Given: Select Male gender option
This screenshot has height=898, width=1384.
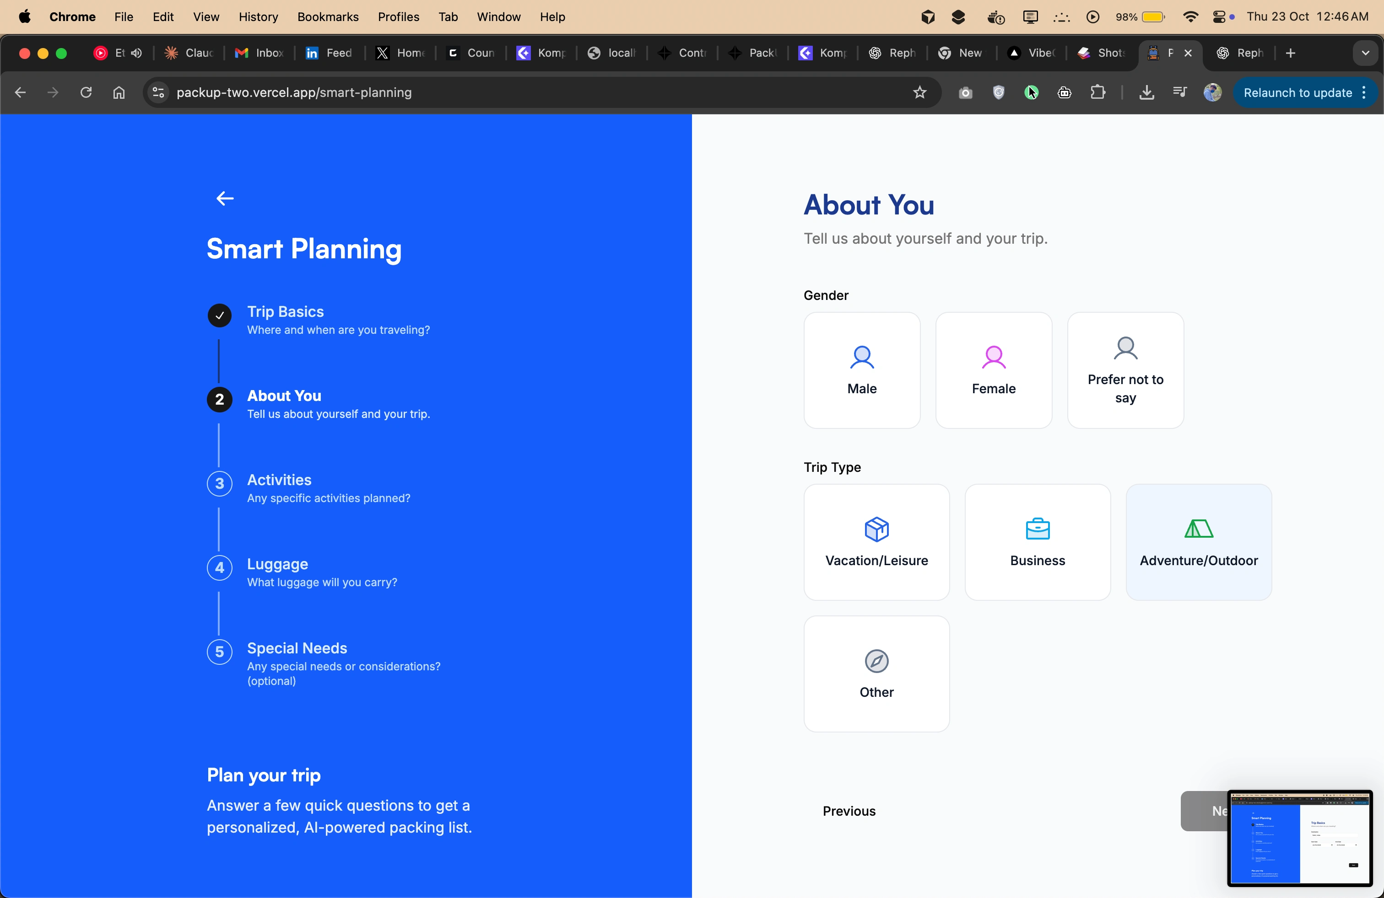Looking at the screenshot, I should (861, 370).
